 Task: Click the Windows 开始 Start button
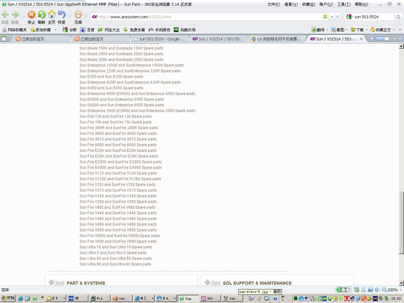[x=8, y=298]
